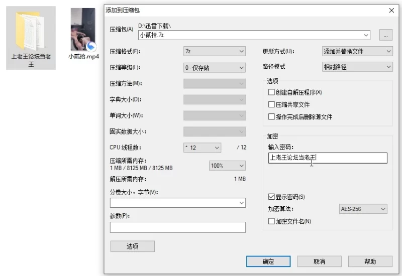Uncheck the 显示密码 checkbox
The height and width of the screenshot is (276, 402).
pos(272,196)
